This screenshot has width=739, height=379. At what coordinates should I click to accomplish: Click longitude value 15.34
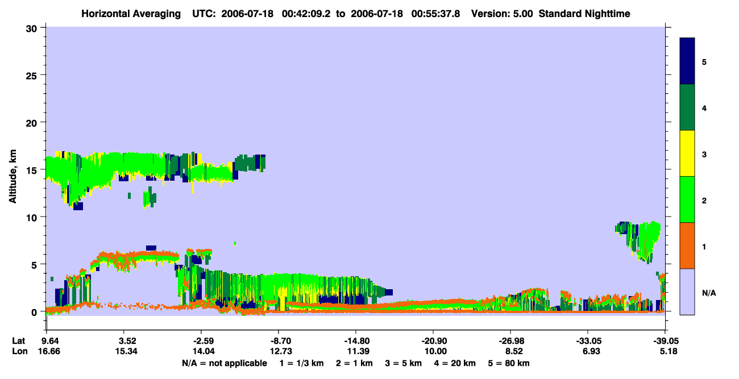click(127, 352)
